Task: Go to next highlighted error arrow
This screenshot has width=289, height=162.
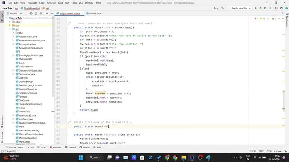Action: [x=283, y=18]
